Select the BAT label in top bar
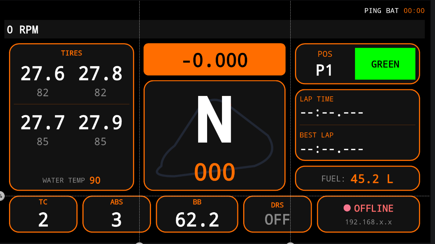The height and width of the screenshot is (244, 435). (392, 11)
